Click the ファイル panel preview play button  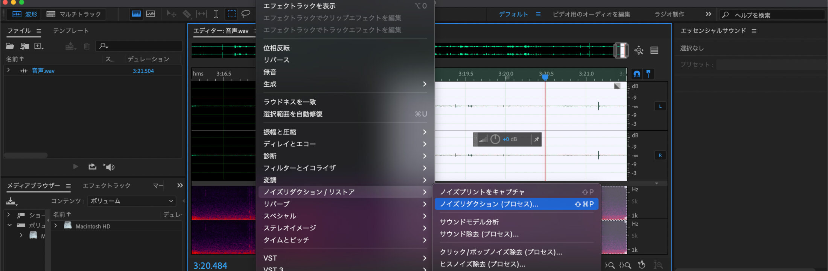tap(76, 167)
